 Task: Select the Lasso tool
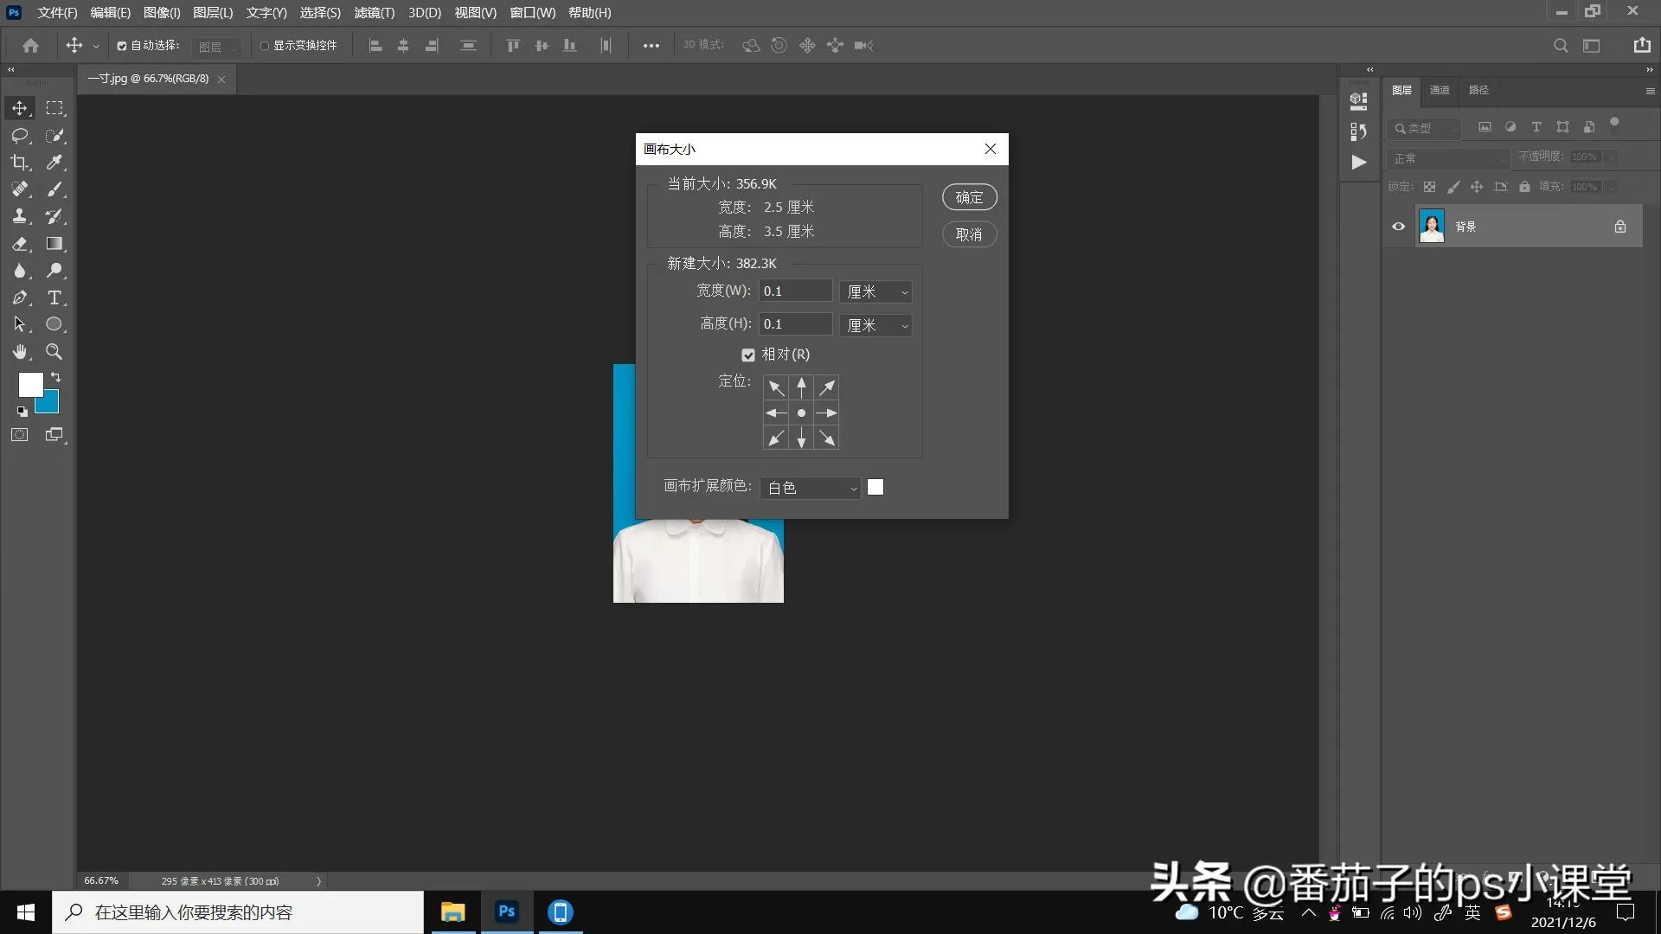pyautogui.click(x=19, y=135)
